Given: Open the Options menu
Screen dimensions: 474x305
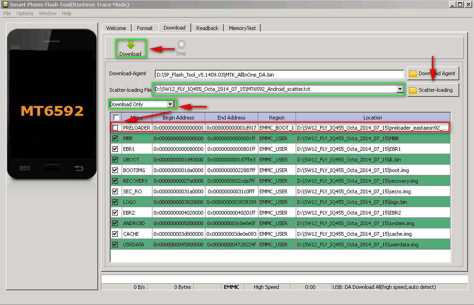Looking at the screenshot, I should (25, 13).
